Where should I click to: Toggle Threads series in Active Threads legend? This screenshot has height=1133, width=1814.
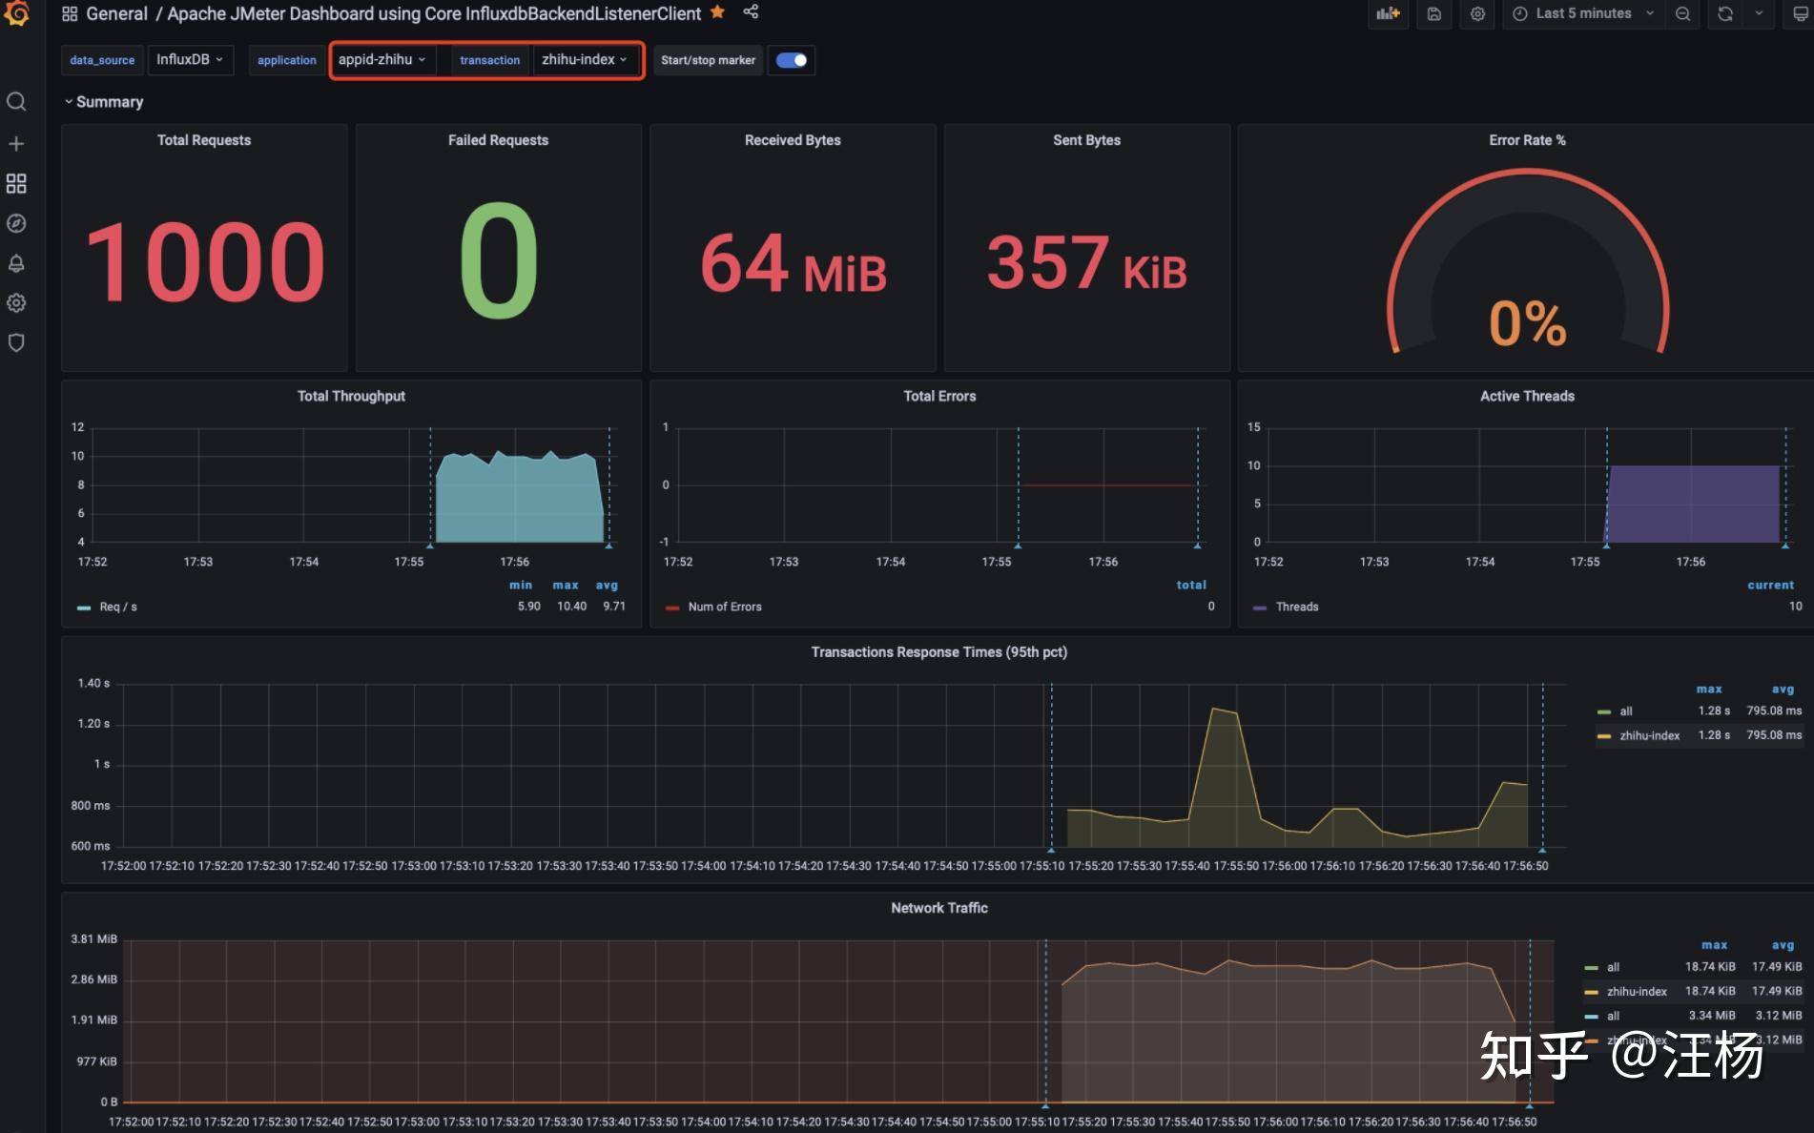(1296, 607)
